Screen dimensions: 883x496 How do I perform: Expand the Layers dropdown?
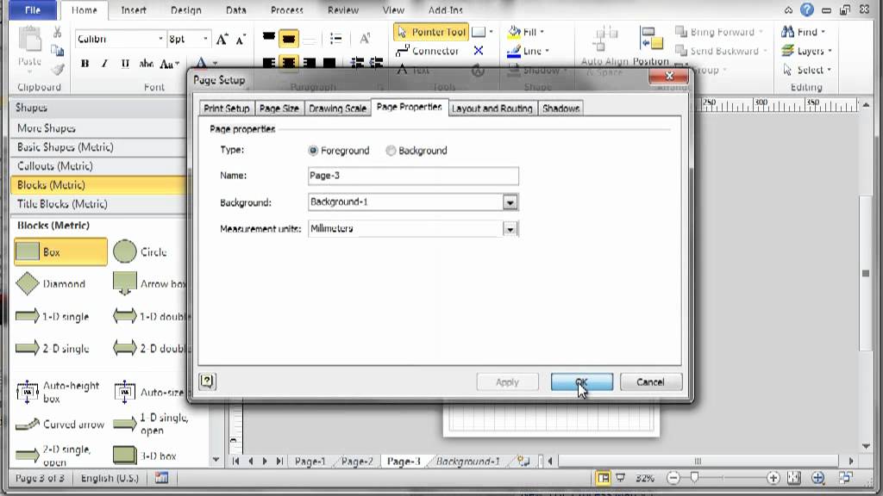tap(830, 51)
